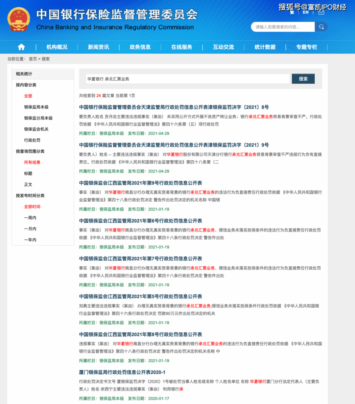
Task: Filter by 行政处罚
Action: tap(32, 140)
